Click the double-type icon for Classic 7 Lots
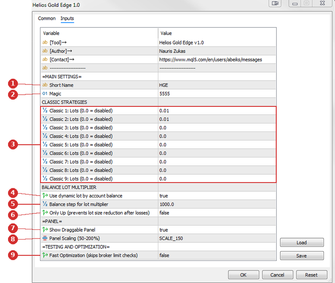335x283 pixels. pos(45,162)
